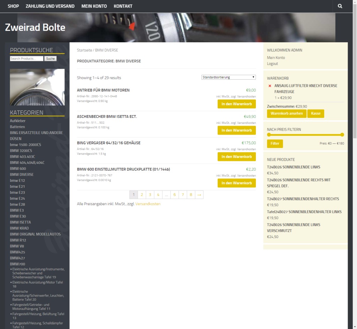Screen dimensions: 357x329
Task: Open cart item Ansaug Luftfilter Knecht
Action: (x=306, y=89)
